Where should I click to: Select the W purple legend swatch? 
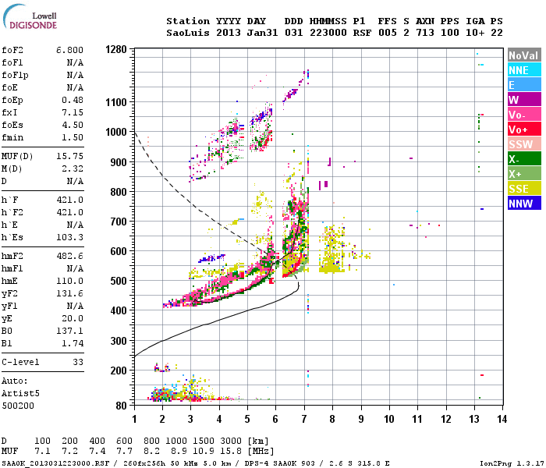pyautogui.click(x=524, y=100)
